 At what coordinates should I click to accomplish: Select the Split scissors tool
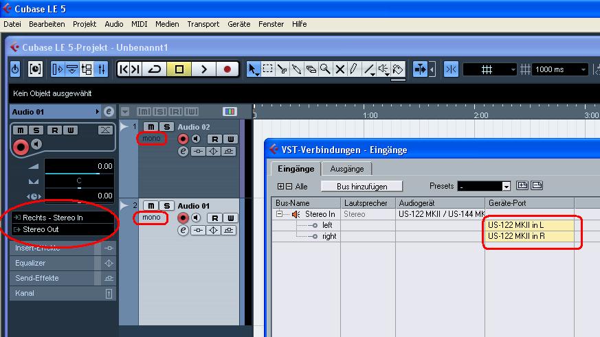[x=282, y=69]
